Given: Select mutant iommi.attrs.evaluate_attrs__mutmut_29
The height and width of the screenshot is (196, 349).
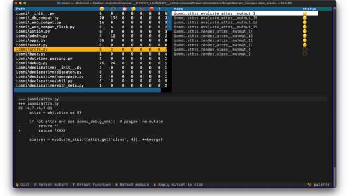Looking at the screenshot, I should (x=245, y=27).
